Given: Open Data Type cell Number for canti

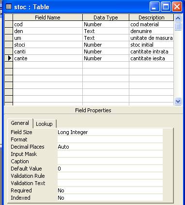Looking at the screenshot, I should pos(106,51).
